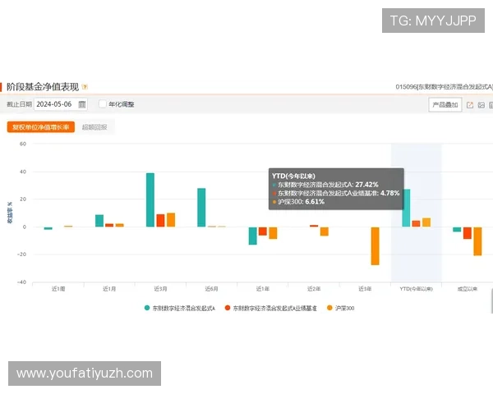Click the export/share icon next to 产品叠加
Image resolution: width=493 pixels, height=394 pixels.
[470, 105]
